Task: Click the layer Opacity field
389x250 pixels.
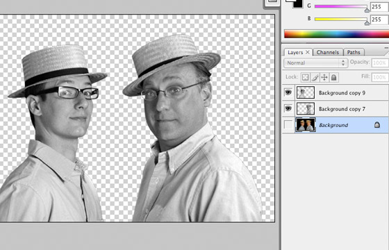Action: pyautogui.click(x=380, y=62)
